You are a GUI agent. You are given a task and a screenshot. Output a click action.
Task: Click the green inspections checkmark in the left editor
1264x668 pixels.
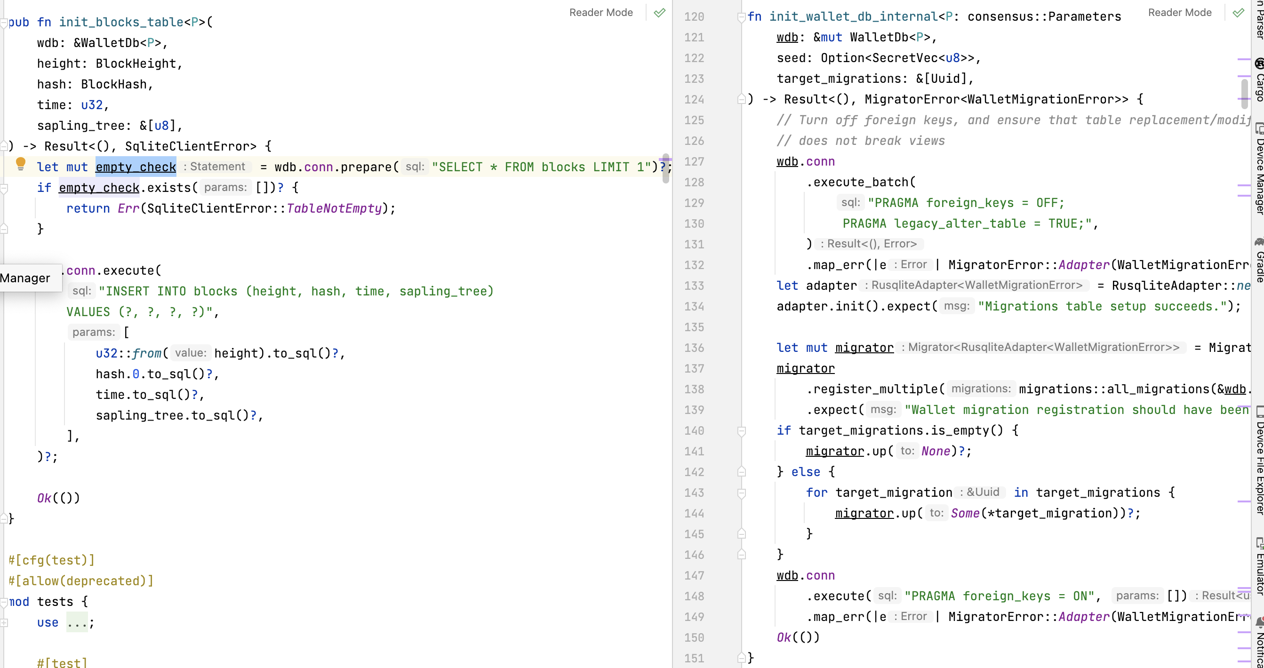pyautogui.click(x=659, y=13)
